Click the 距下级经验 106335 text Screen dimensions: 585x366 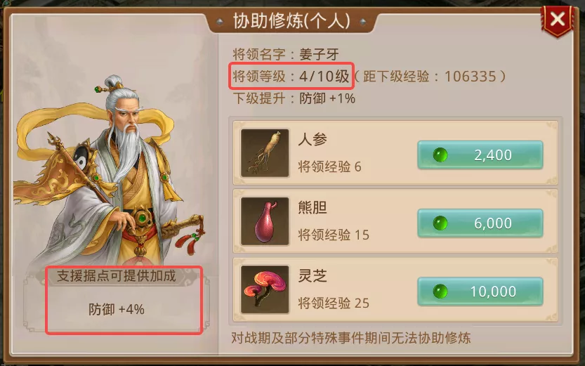click(x=429, y=77)
